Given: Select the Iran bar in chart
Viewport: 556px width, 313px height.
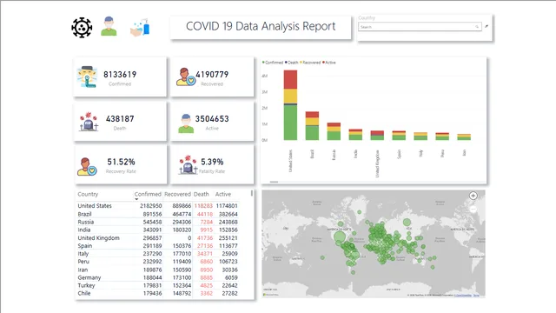Looking at the screenshot, I should coord(464,137).
